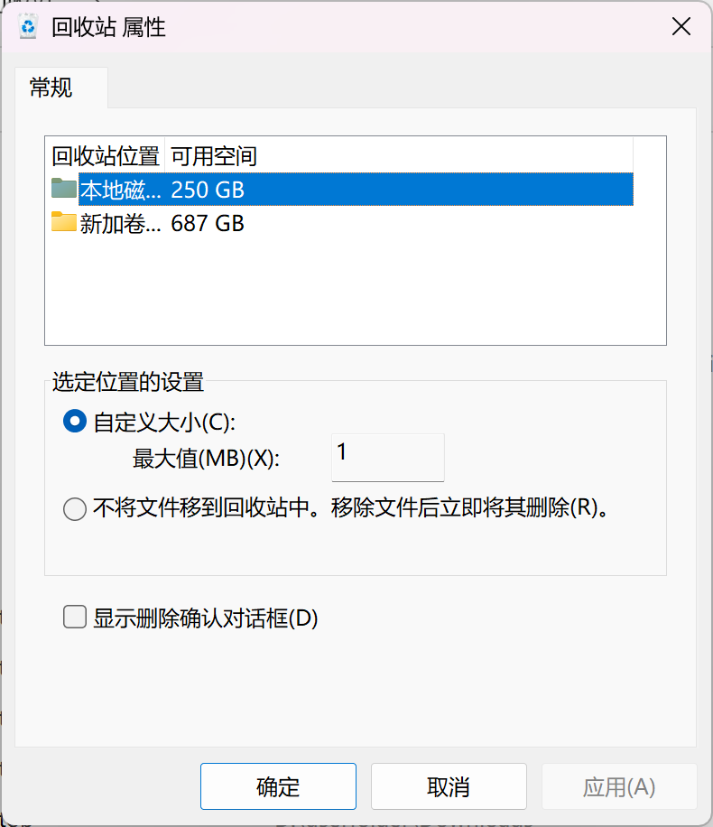Image resolution: width=713 pixels, height=827 pixels.
Task: Click the 取消 button
Action: point(447,785)
